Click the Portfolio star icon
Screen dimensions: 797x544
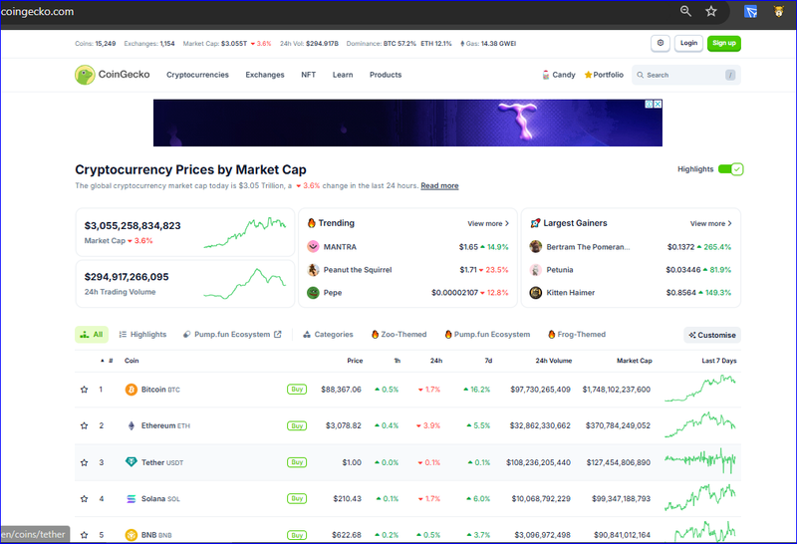coord(588,75)
